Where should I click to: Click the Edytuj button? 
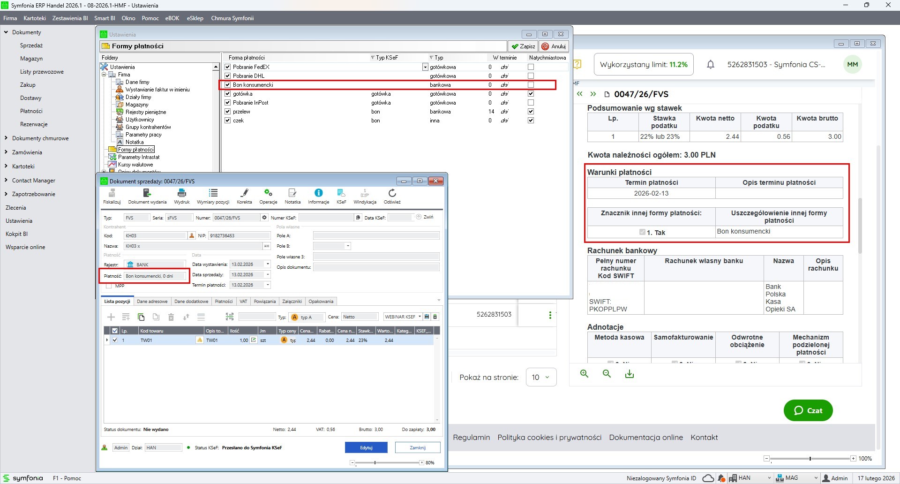366,447
